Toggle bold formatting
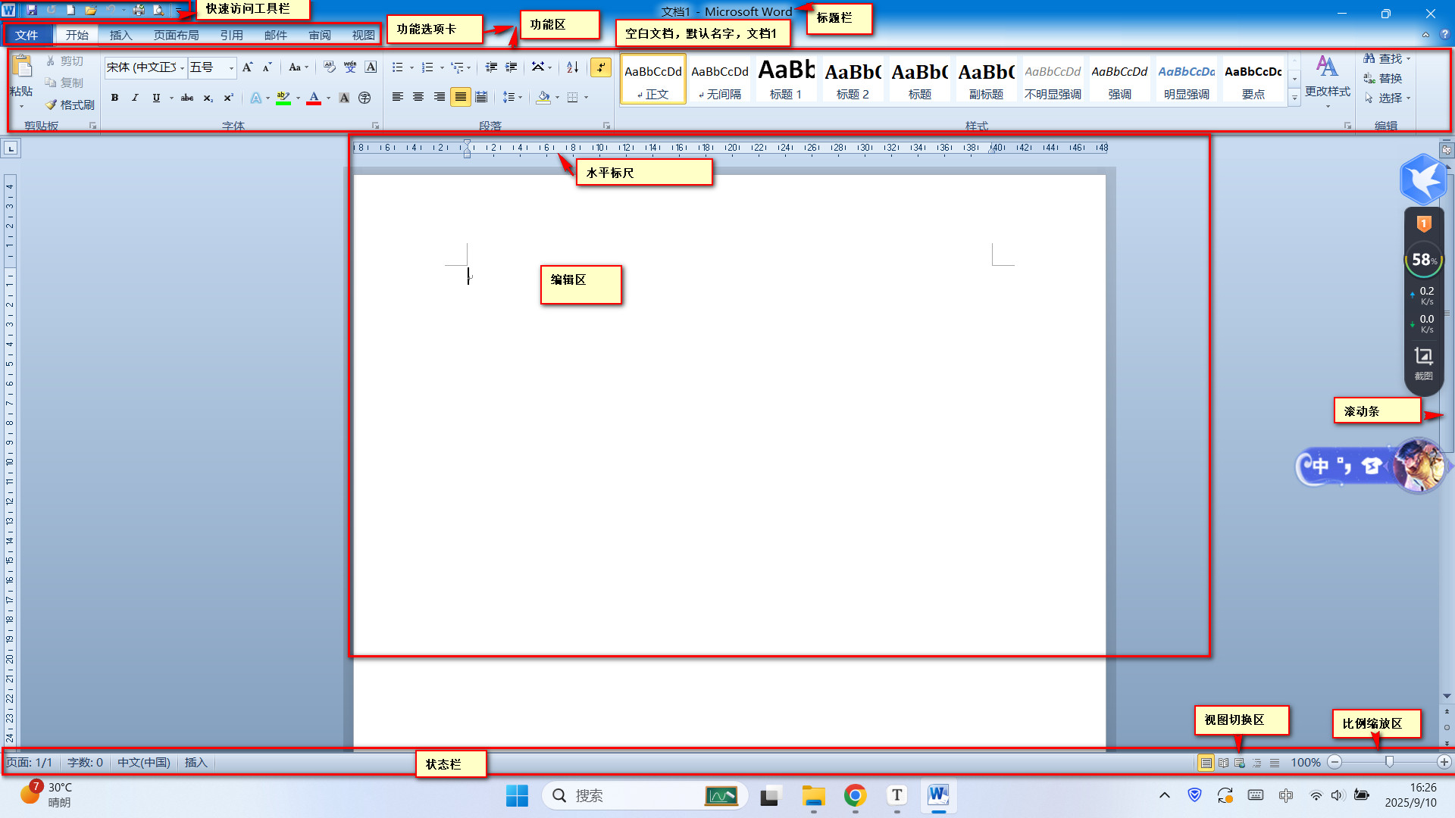This screenshot has width=1455, height=818. (x=114, y=98)
